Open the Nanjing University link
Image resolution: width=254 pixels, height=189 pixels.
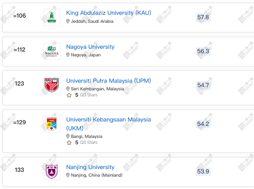point(90,167)
